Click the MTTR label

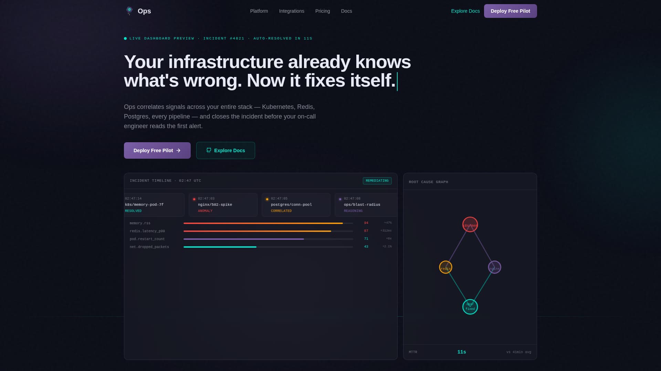[413, 352]
